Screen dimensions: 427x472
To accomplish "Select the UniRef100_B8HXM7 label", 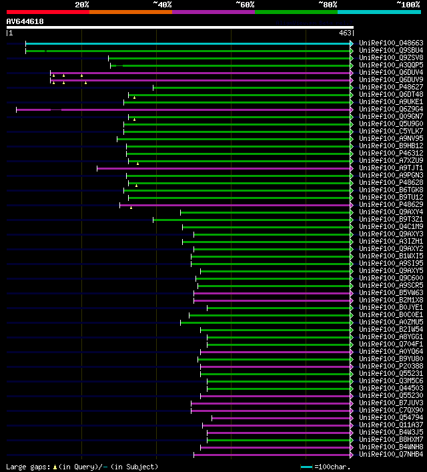I will coord(391,440).
